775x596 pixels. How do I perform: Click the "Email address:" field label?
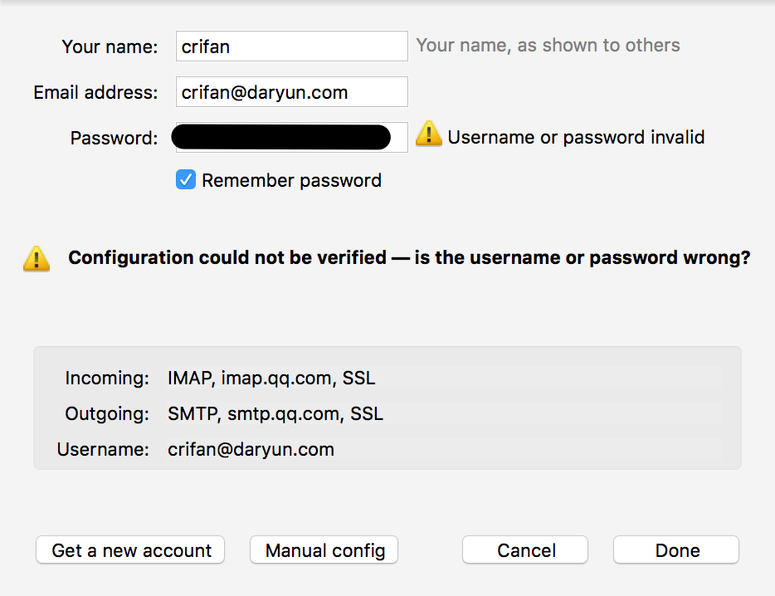(95, 93)
